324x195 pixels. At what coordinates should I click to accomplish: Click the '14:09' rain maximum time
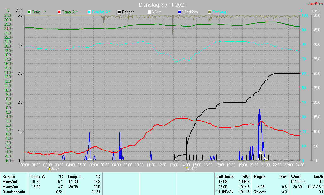(x=260, y=187)
